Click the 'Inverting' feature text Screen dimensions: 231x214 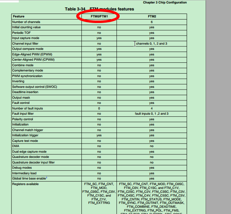click(x=18, y=81)
